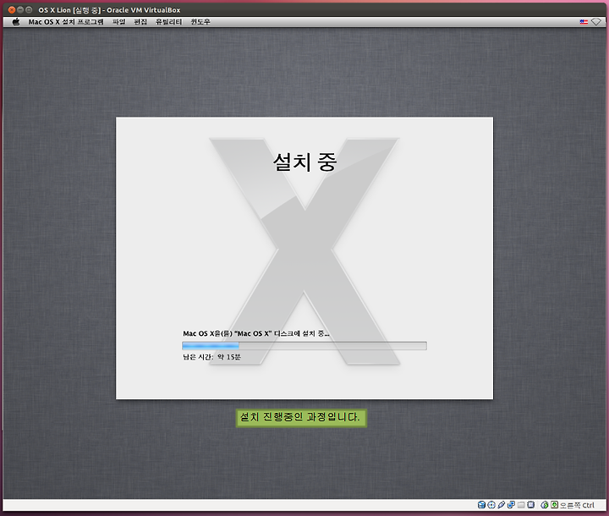Click the 설치 중 heading

click(x=304, y=162)
